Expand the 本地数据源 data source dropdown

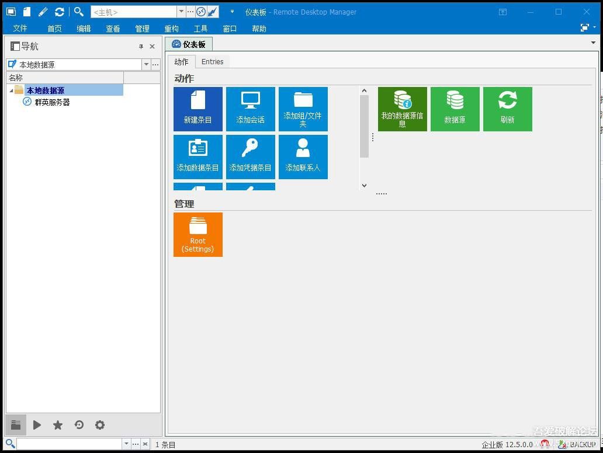click(146, 65)
